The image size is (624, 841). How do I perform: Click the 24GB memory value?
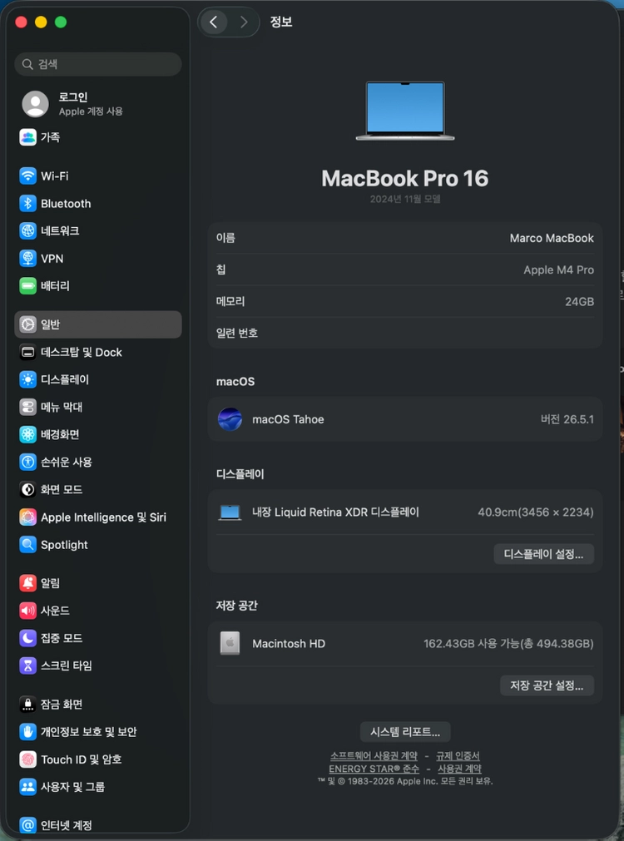tap(579, 301)
